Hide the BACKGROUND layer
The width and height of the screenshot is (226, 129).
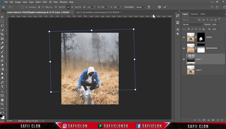pos(184,48)
